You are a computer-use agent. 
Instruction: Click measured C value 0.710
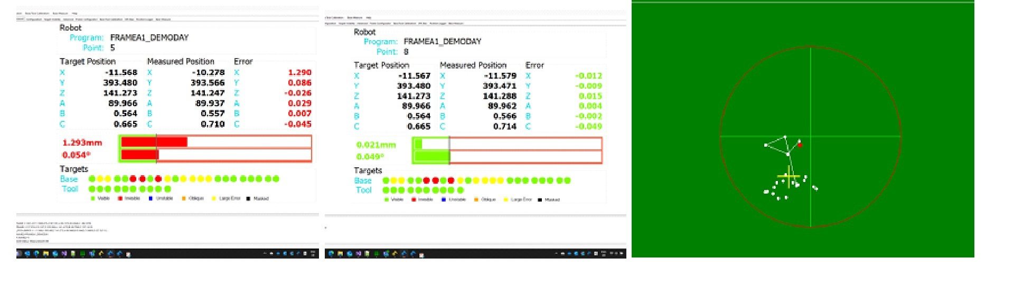(x=213, y=124)
